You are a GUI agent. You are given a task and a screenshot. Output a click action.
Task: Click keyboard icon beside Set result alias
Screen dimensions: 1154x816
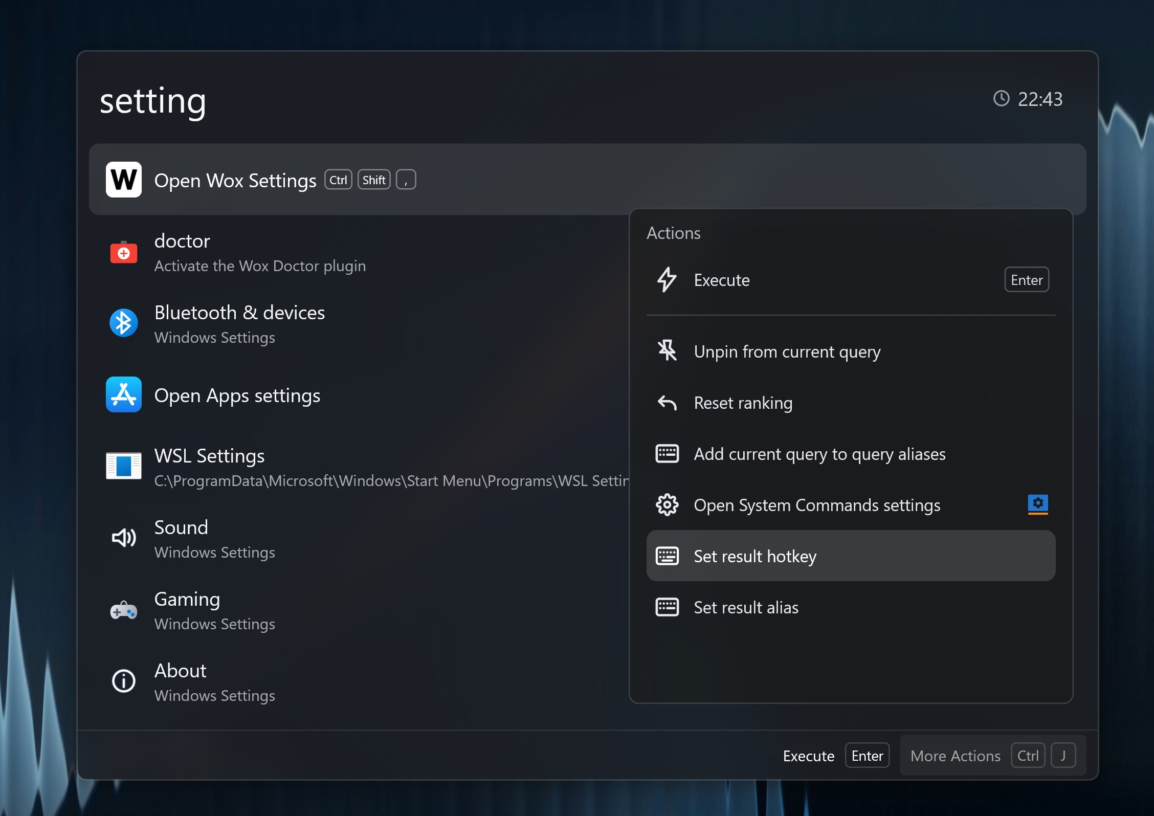667,607
